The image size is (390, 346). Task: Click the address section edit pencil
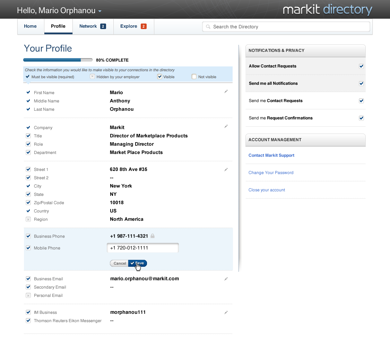226,170
